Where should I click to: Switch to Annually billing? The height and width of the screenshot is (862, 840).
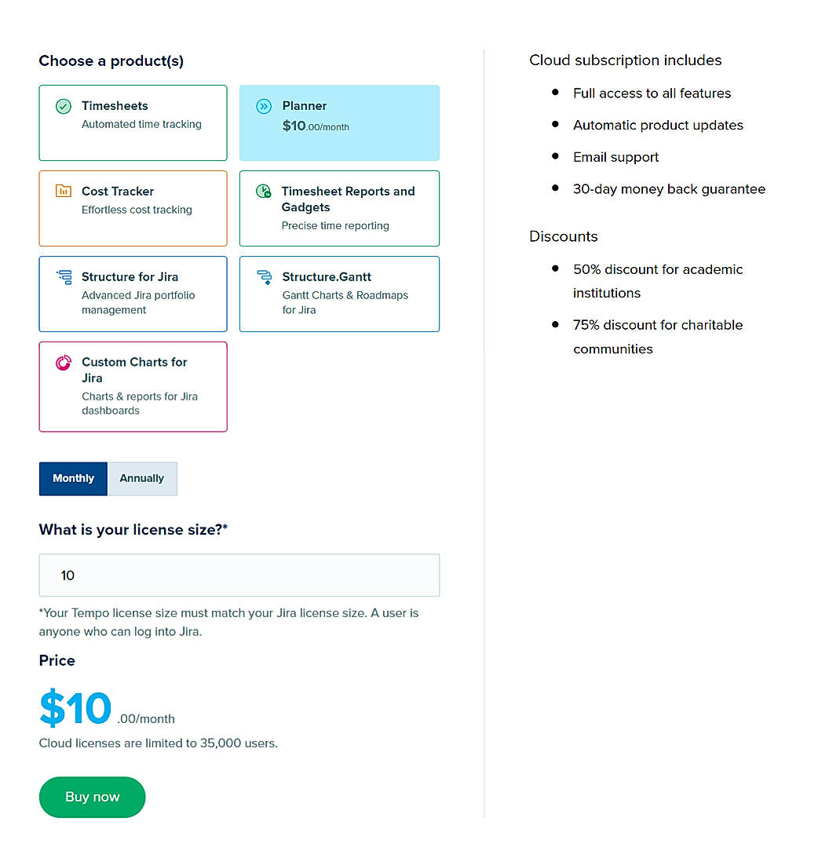tap(142, 478)
